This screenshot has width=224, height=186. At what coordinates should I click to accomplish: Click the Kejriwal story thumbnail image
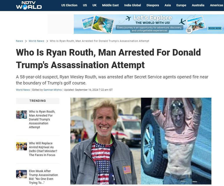pyautogui.click(x=21, y=146)
